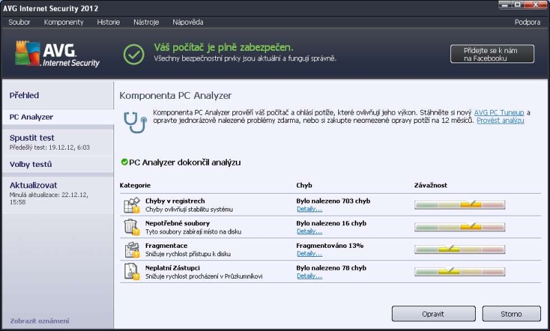The height and width of the screenshot is (331, 550).
Task: Click the AVG Internet Security logo
Action: (x=57, y=53)
